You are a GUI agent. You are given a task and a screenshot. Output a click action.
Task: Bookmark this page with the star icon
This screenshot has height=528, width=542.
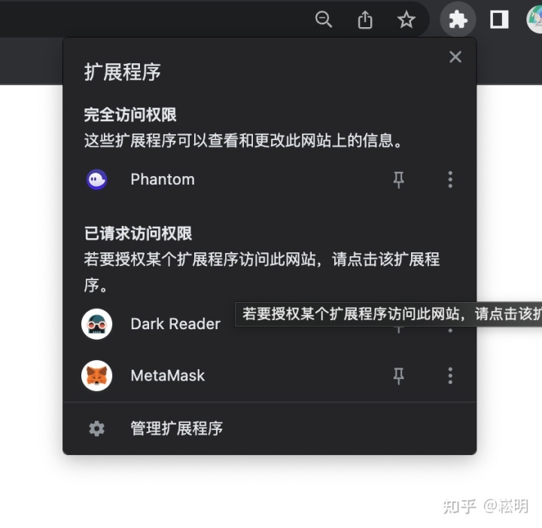(x=406, y=20)
